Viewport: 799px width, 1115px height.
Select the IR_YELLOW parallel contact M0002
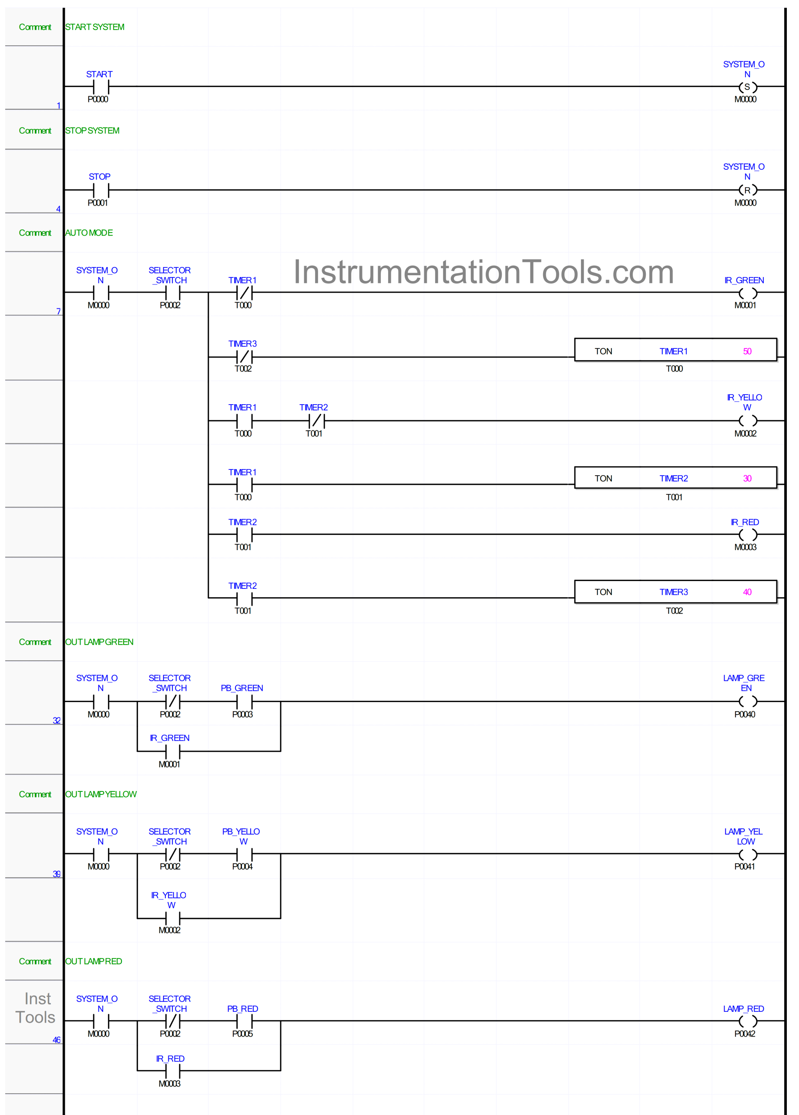[173, 919]
